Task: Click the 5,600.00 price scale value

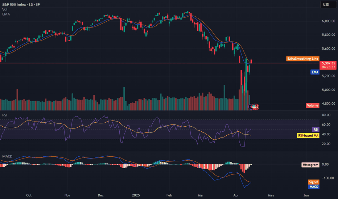Action: [x=329, y=48]
